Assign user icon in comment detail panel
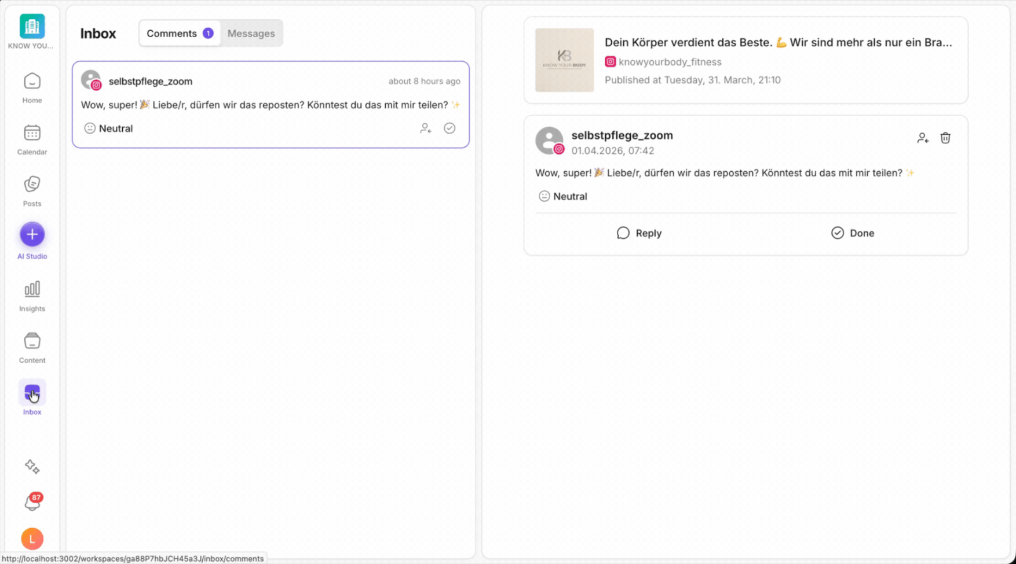Screen dimensions: 1016x564 coord(923,138)
